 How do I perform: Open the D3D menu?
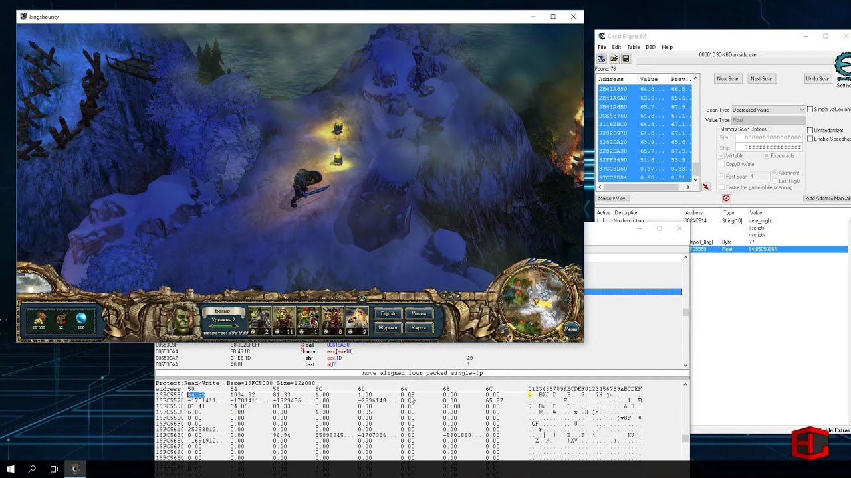(650, 47)
